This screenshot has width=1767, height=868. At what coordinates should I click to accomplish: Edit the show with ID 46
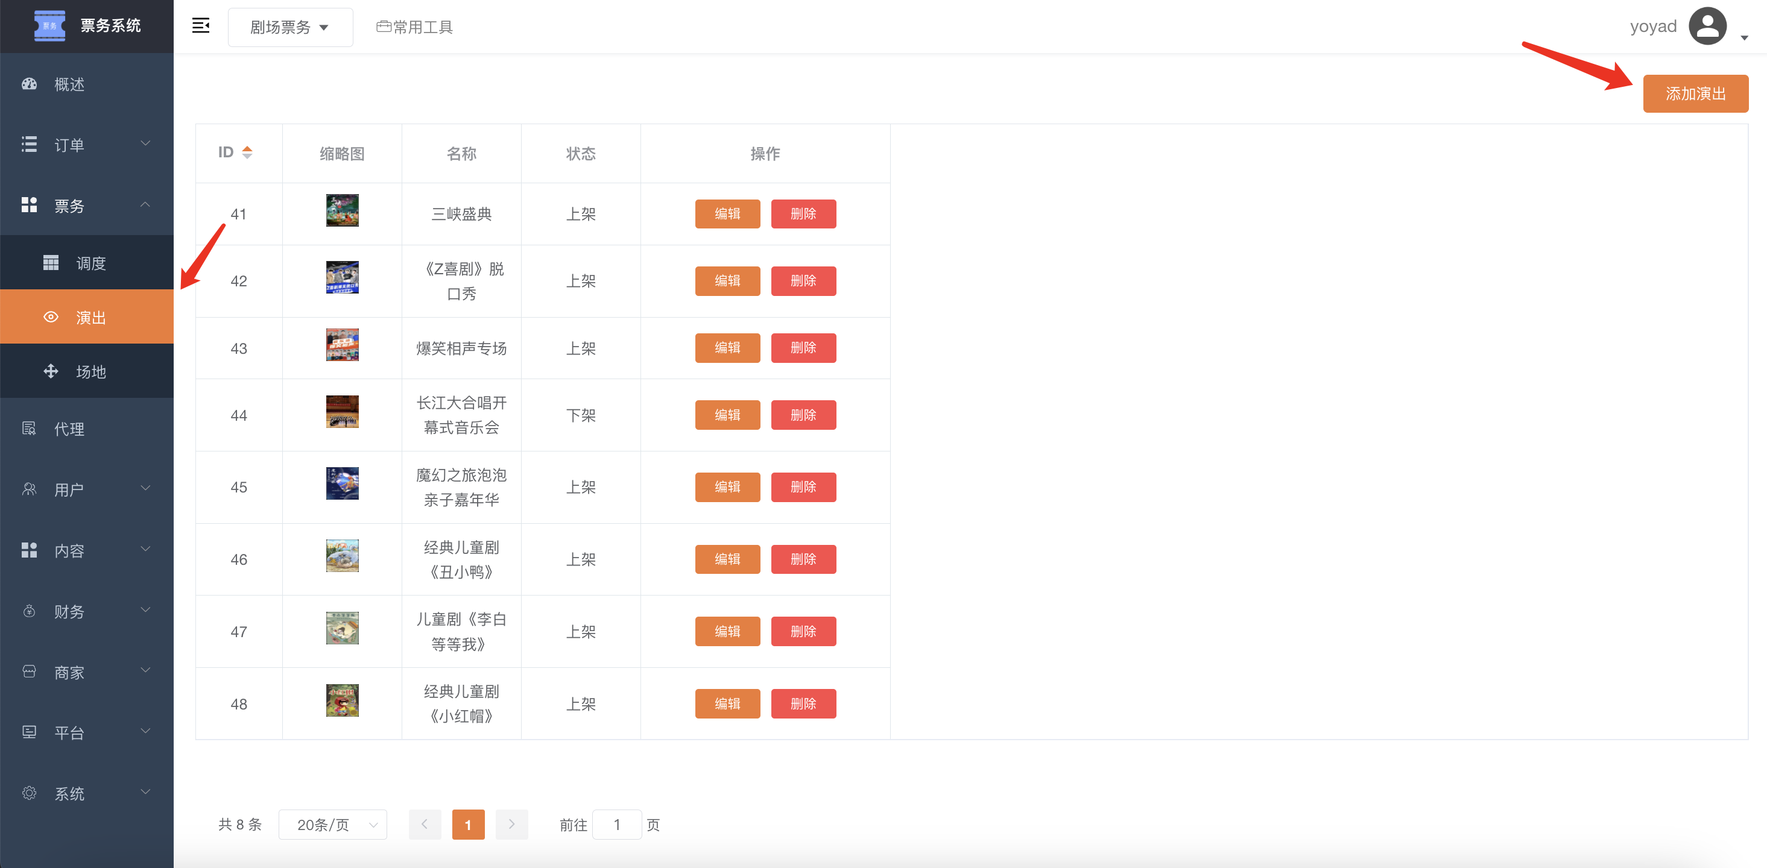pyautogui.click(x=728, y=559)
